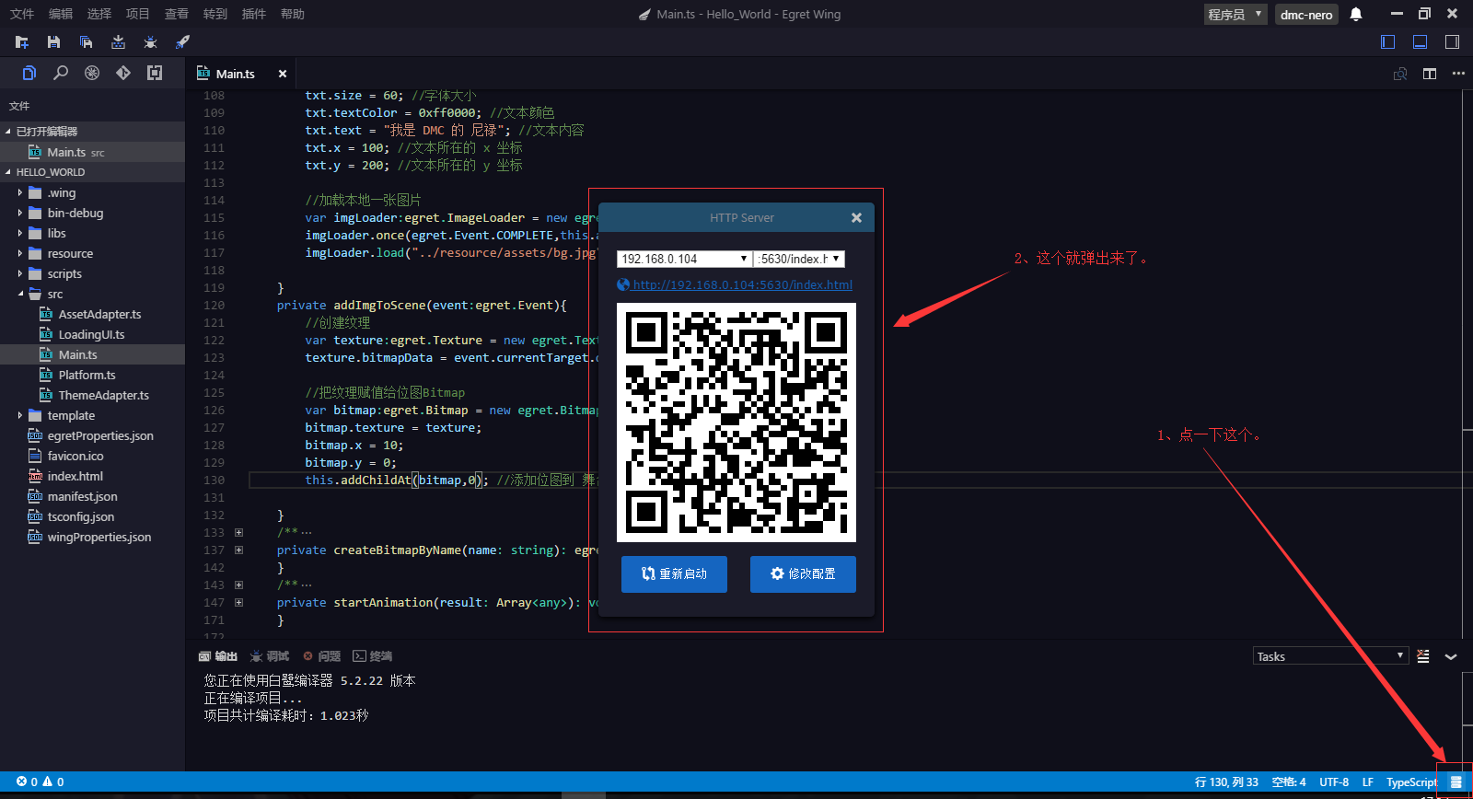Expand the resource folder

coord(20,253)
